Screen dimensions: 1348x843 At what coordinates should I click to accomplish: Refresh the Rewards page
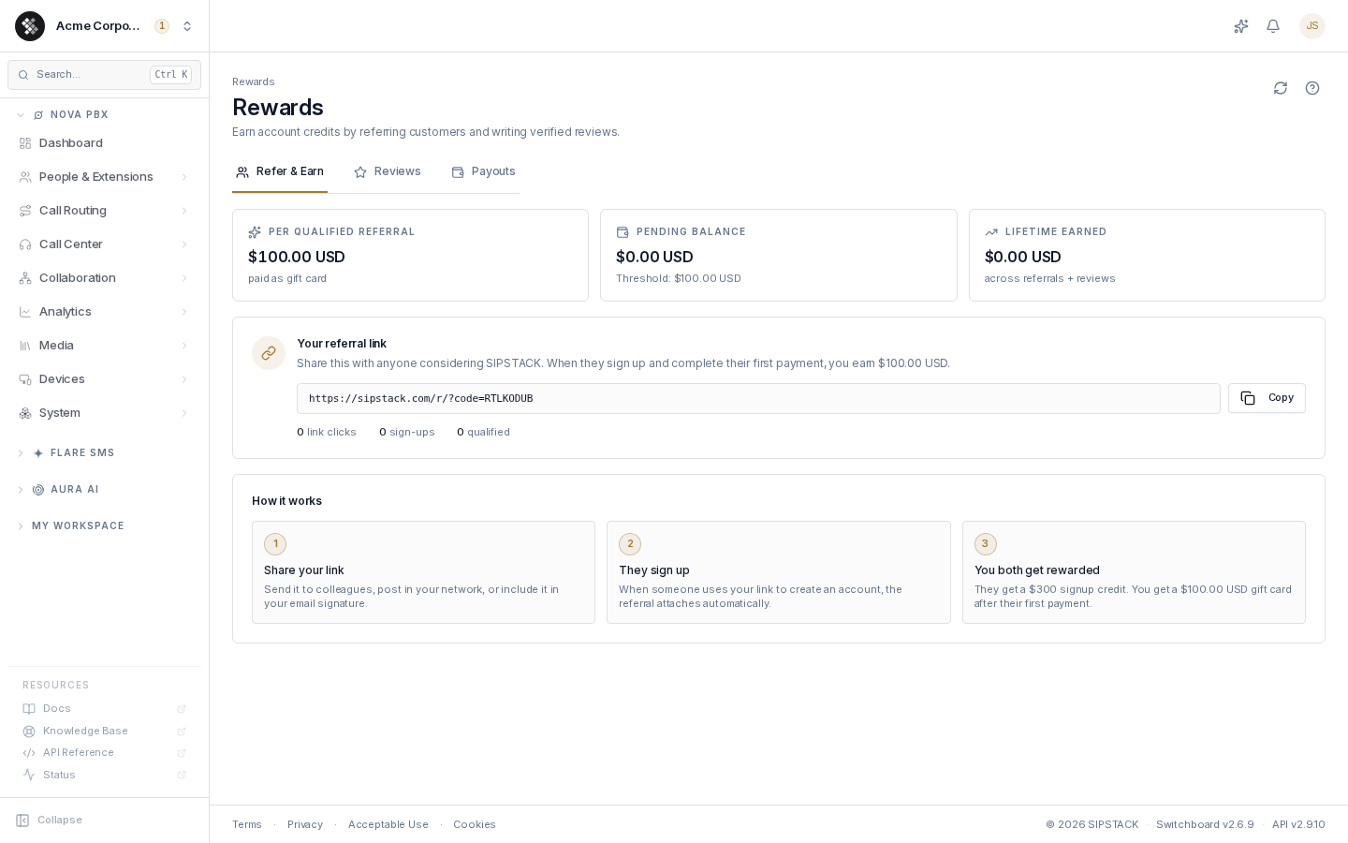pyautogui.click(x=1281, y=88)
